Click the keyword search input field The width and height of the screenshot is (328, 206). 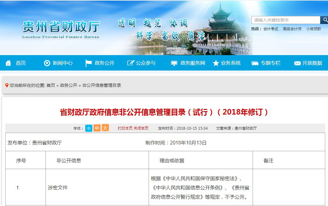[x=286, y=20]
